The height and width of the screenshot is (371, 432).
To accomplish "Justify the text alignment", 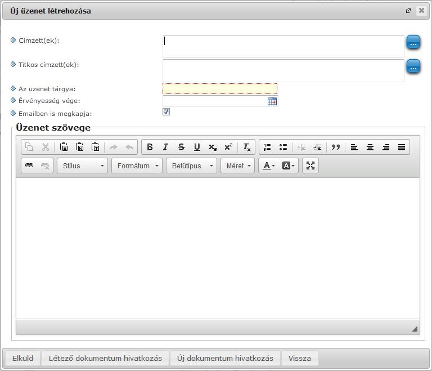I will coord(402,147).
